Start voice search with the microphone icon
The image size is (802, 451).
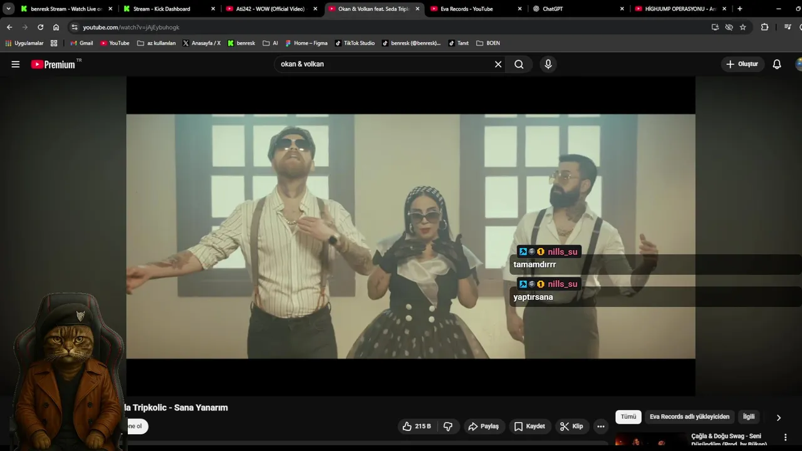tap(548, 64)
